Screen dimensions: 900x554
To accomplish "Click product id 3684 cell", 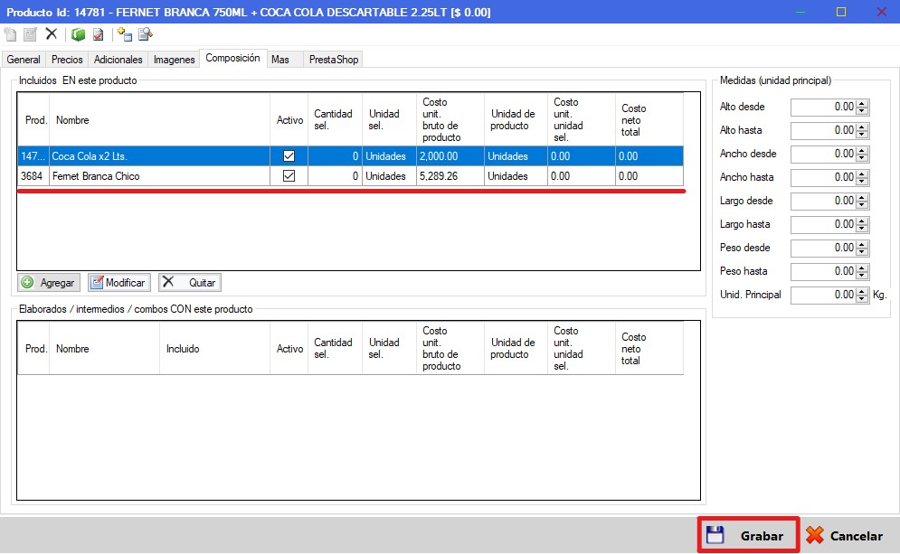I will pos(33,176).
